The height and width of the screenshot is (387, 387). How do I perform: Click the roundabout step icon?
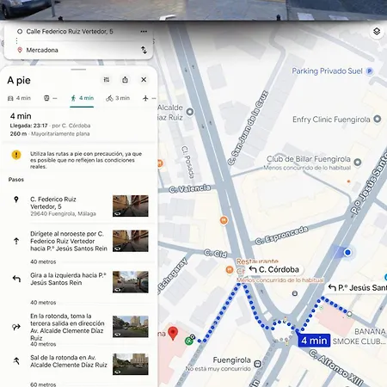[16, 327]
